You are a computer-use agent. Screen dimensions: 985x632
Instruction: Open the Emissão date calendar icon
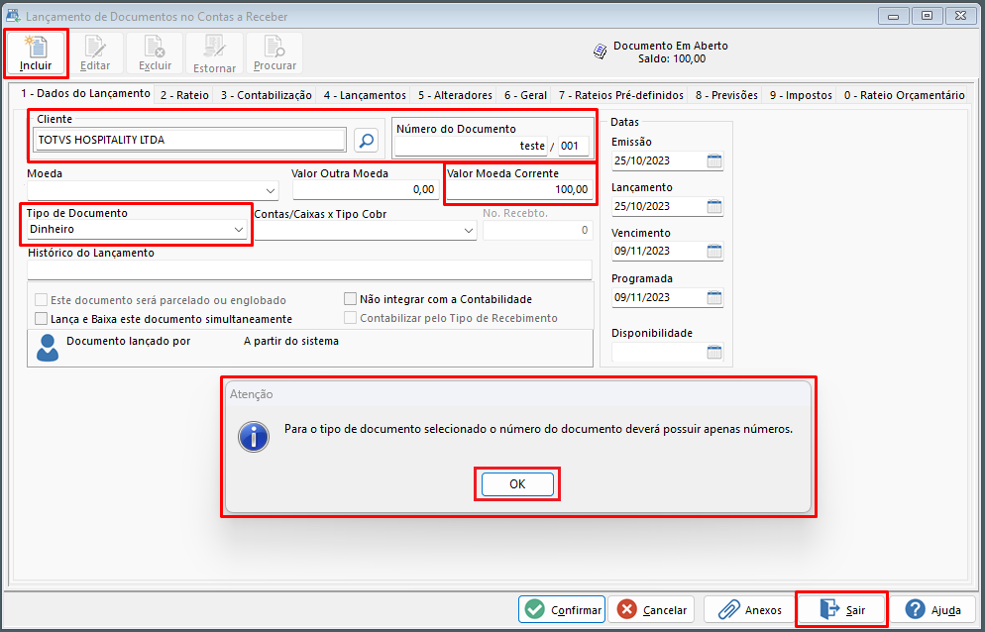coord(714,160)
